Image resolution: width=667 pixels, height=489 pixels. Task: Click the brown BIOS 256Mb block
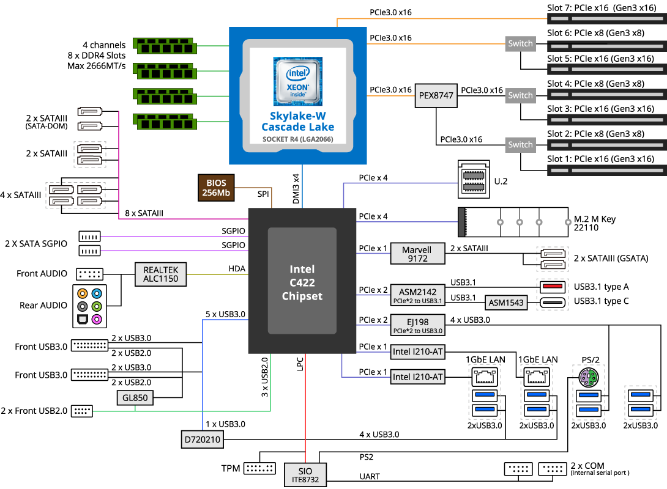[x=217, y=188]
